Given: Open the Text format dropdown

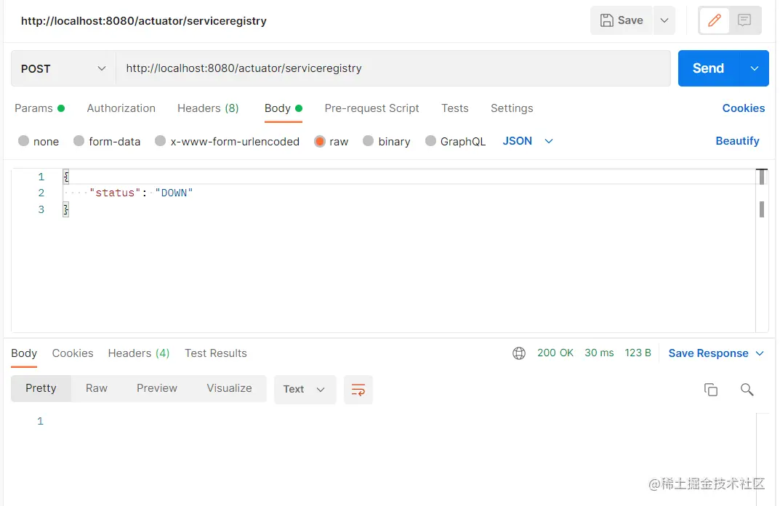Looking at the screenshot, I should click(305, 389).
